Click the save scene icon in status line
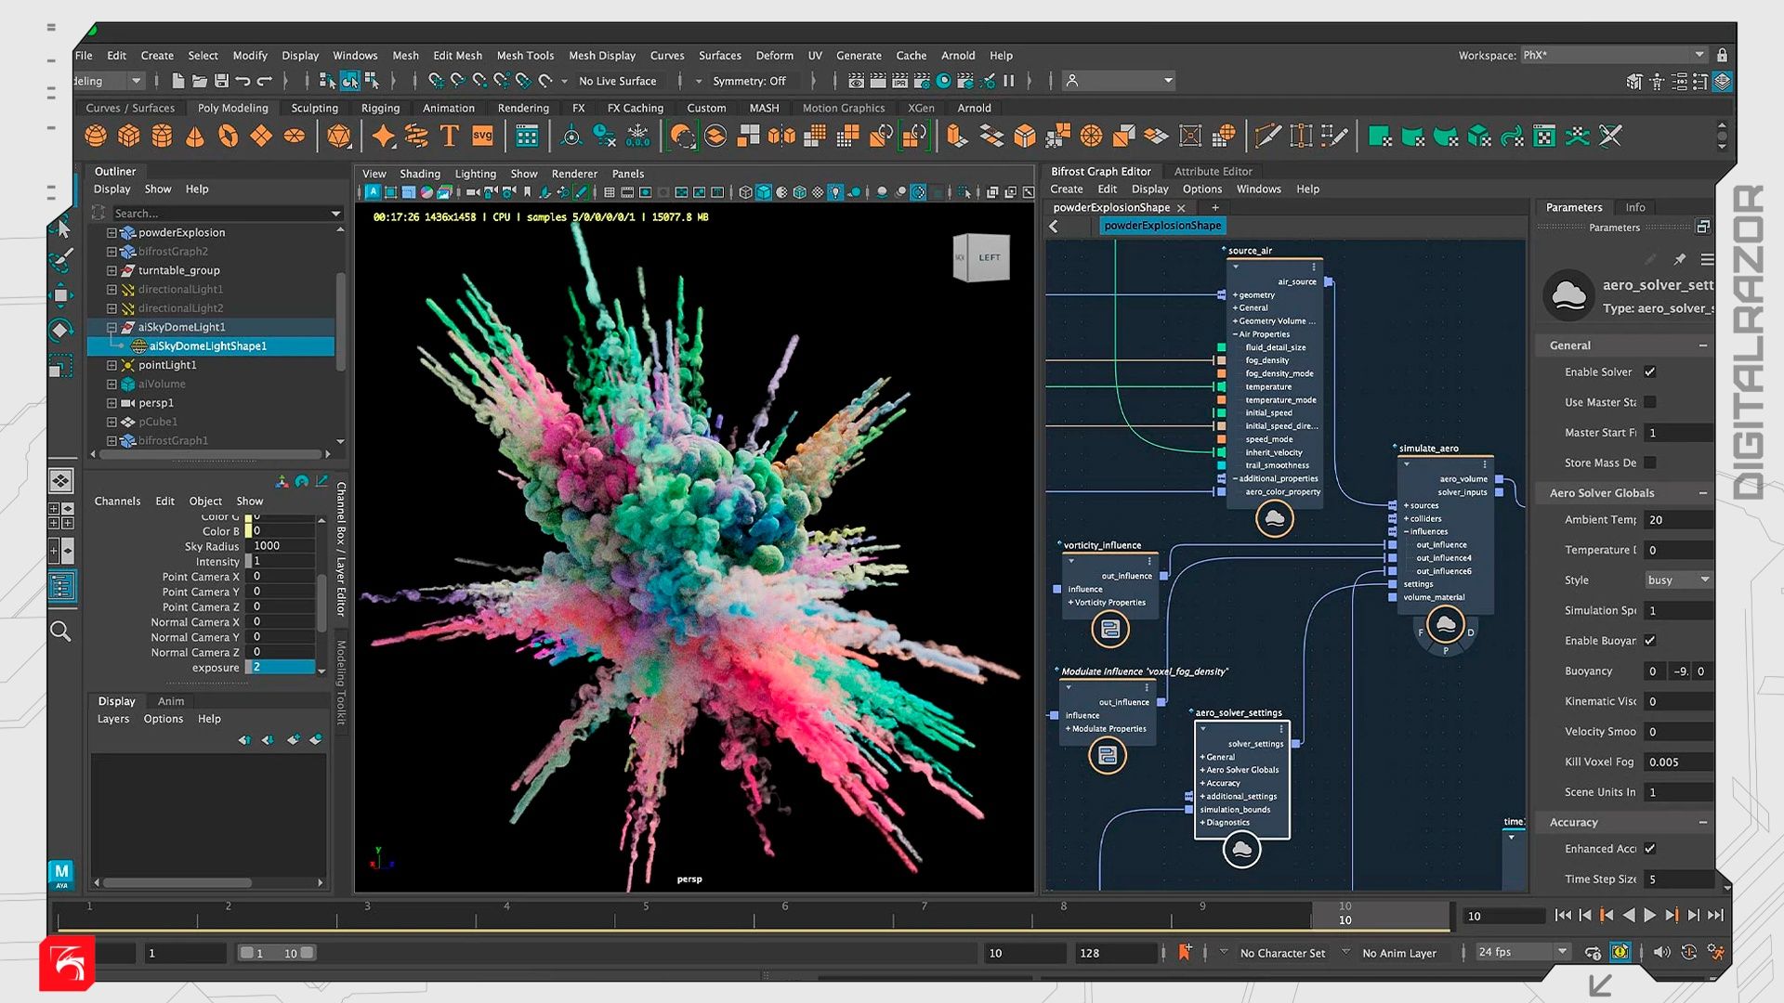 pyautogui.click(x=221, y=81)
